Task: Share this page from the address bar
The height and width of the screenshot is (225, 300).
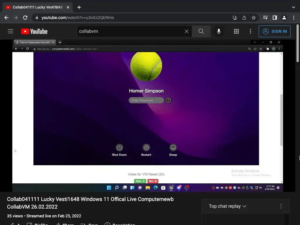Action: 244,18
